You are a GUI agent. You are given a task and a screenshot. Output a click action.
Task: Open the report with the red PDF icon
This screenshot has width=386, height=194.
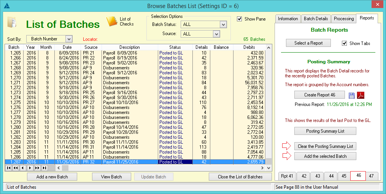pyautogui.click(x=360, y=95)
